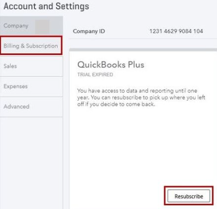Switch to the Sales settings tab

click(31, 66)
